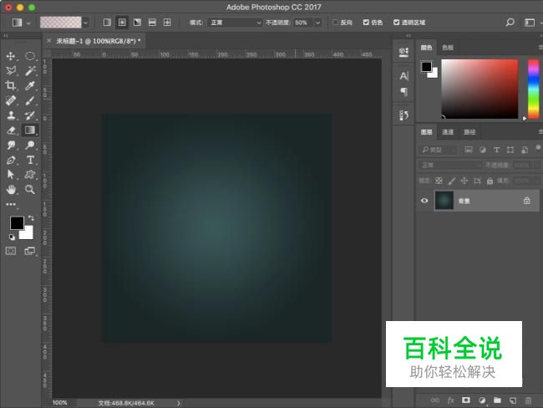Click the foreground color swatch in toolbox
The image size is (543, 408).
point(17,222)
